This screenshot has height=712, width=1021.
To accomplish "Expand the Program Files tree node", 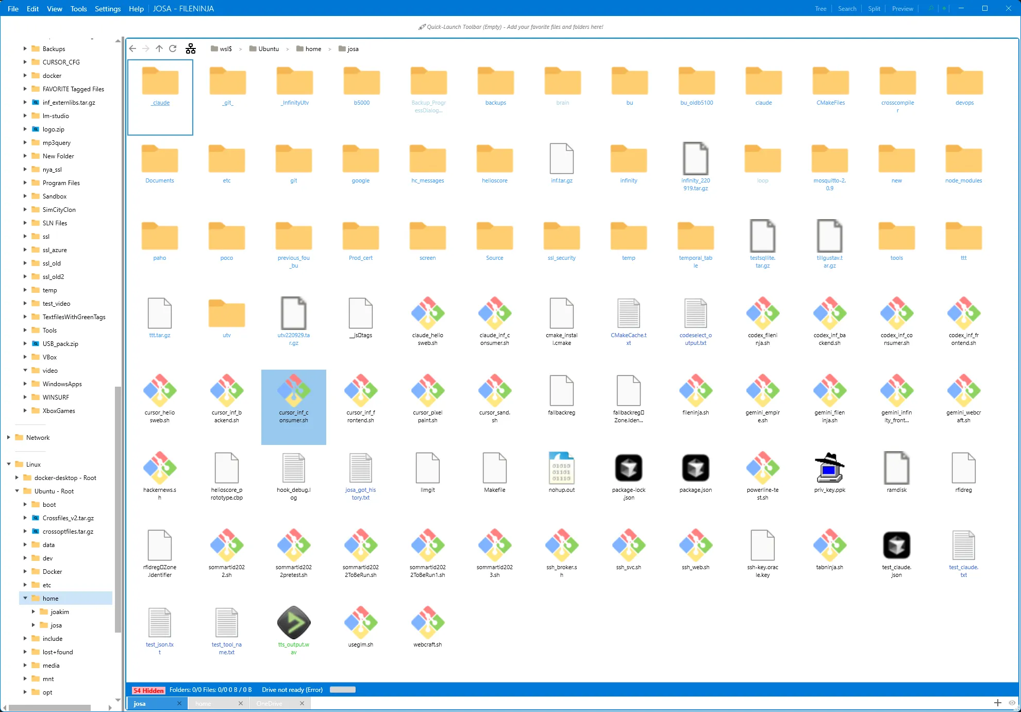I will click(25, 183).
